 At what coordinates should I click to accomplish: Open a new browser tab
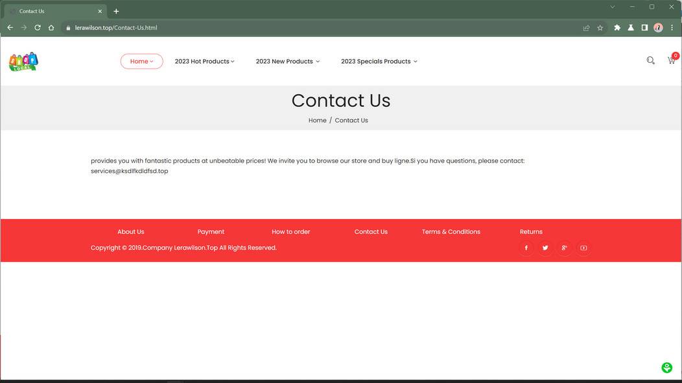(x=116, y=11)
